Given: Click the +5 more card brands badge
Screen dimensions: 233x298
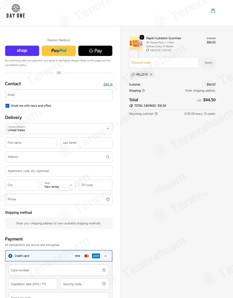Looking at the screenshot, I should click(x=105, y=256).
